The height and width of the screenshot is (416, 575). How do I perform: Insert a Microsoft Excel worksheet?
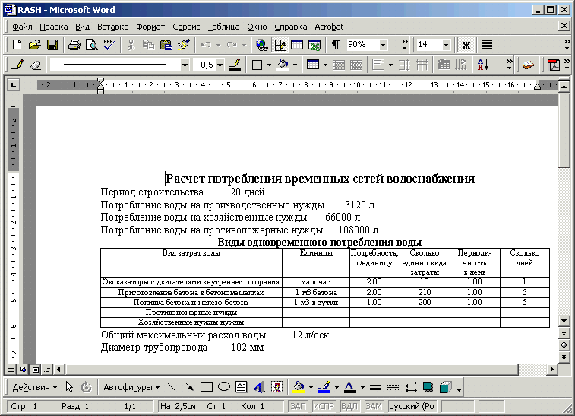(x=314, y=45)
